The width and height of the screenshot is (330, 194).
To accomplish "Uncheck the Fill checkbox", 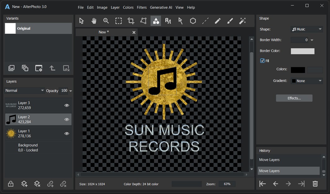I will coord(262,61).
